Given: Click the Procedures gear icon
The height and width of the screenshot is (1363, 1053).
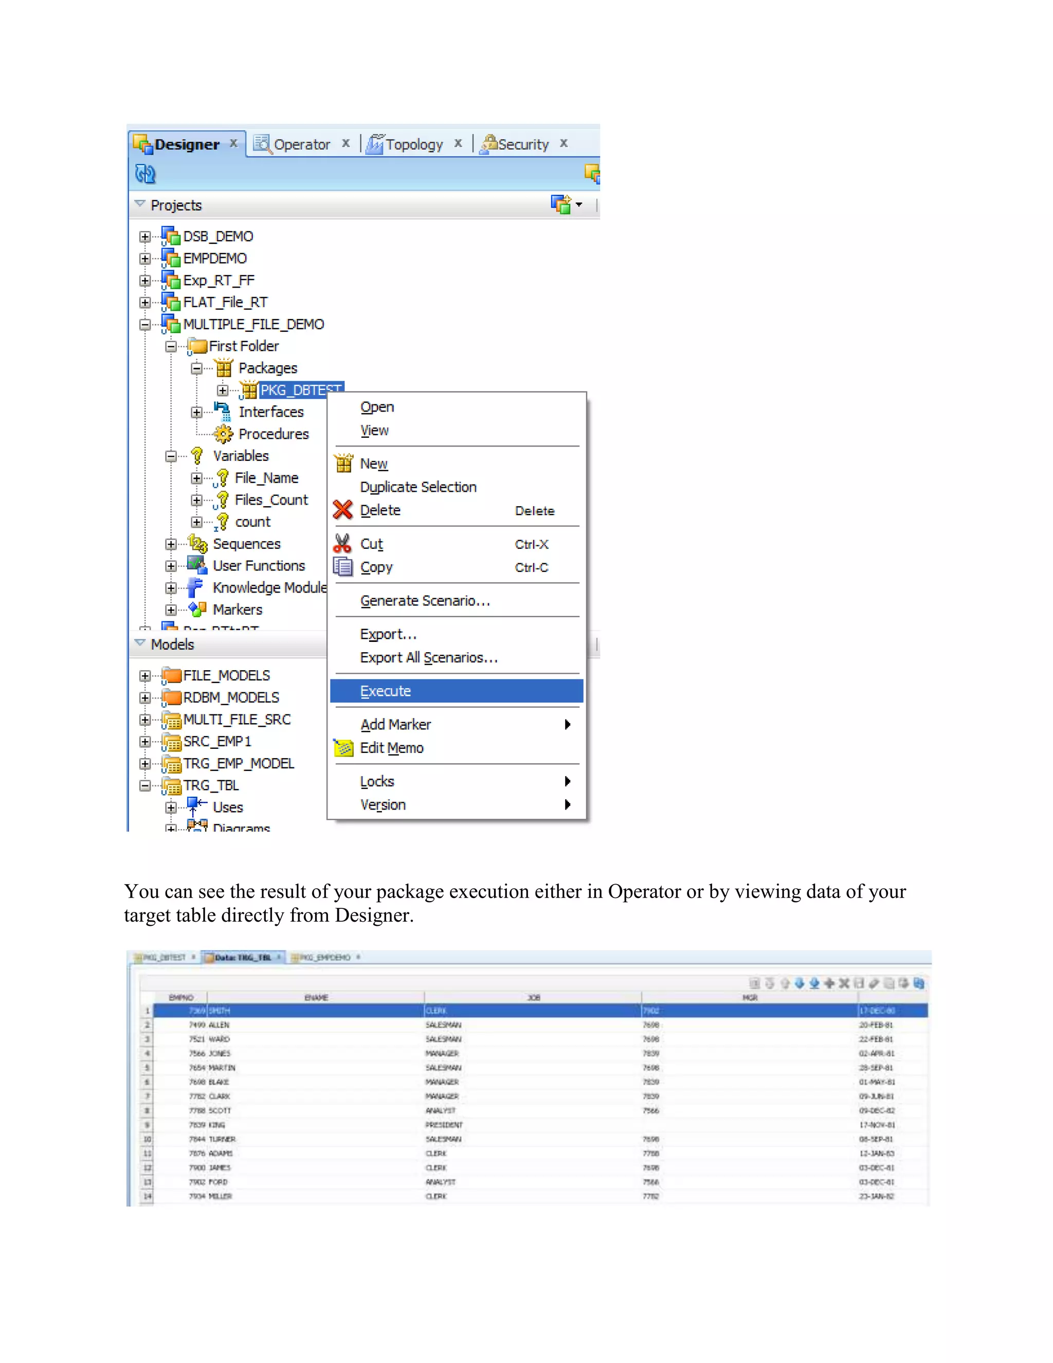Looking at the screenshot, I should point(223,434).
